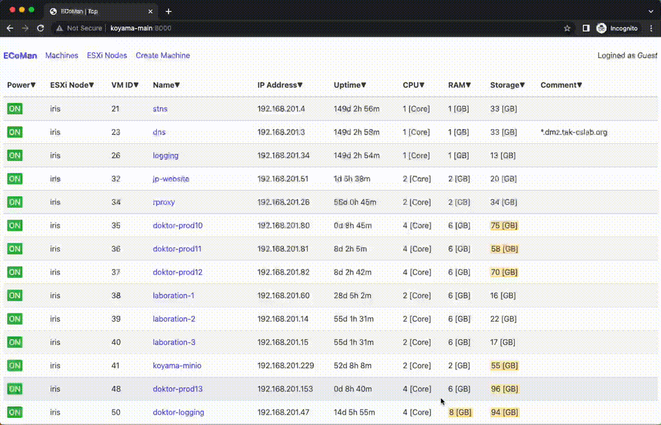Sort table by IP Address column
The width and height of the screenshot is (661, 425).
(280, 85)
